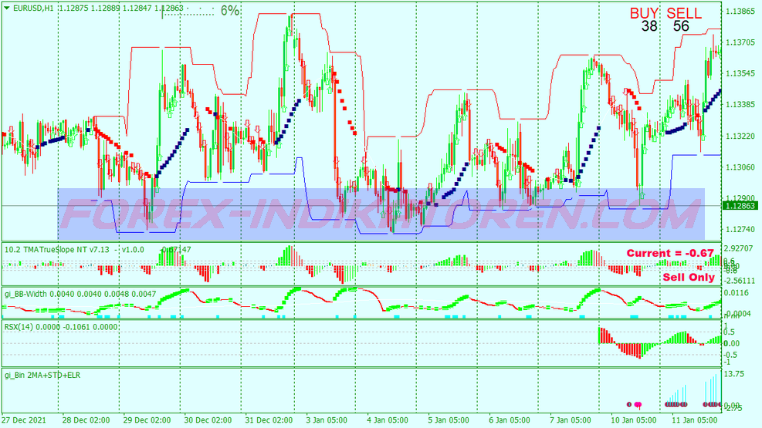Click the current price tag 1.12863

click(740, 206)
